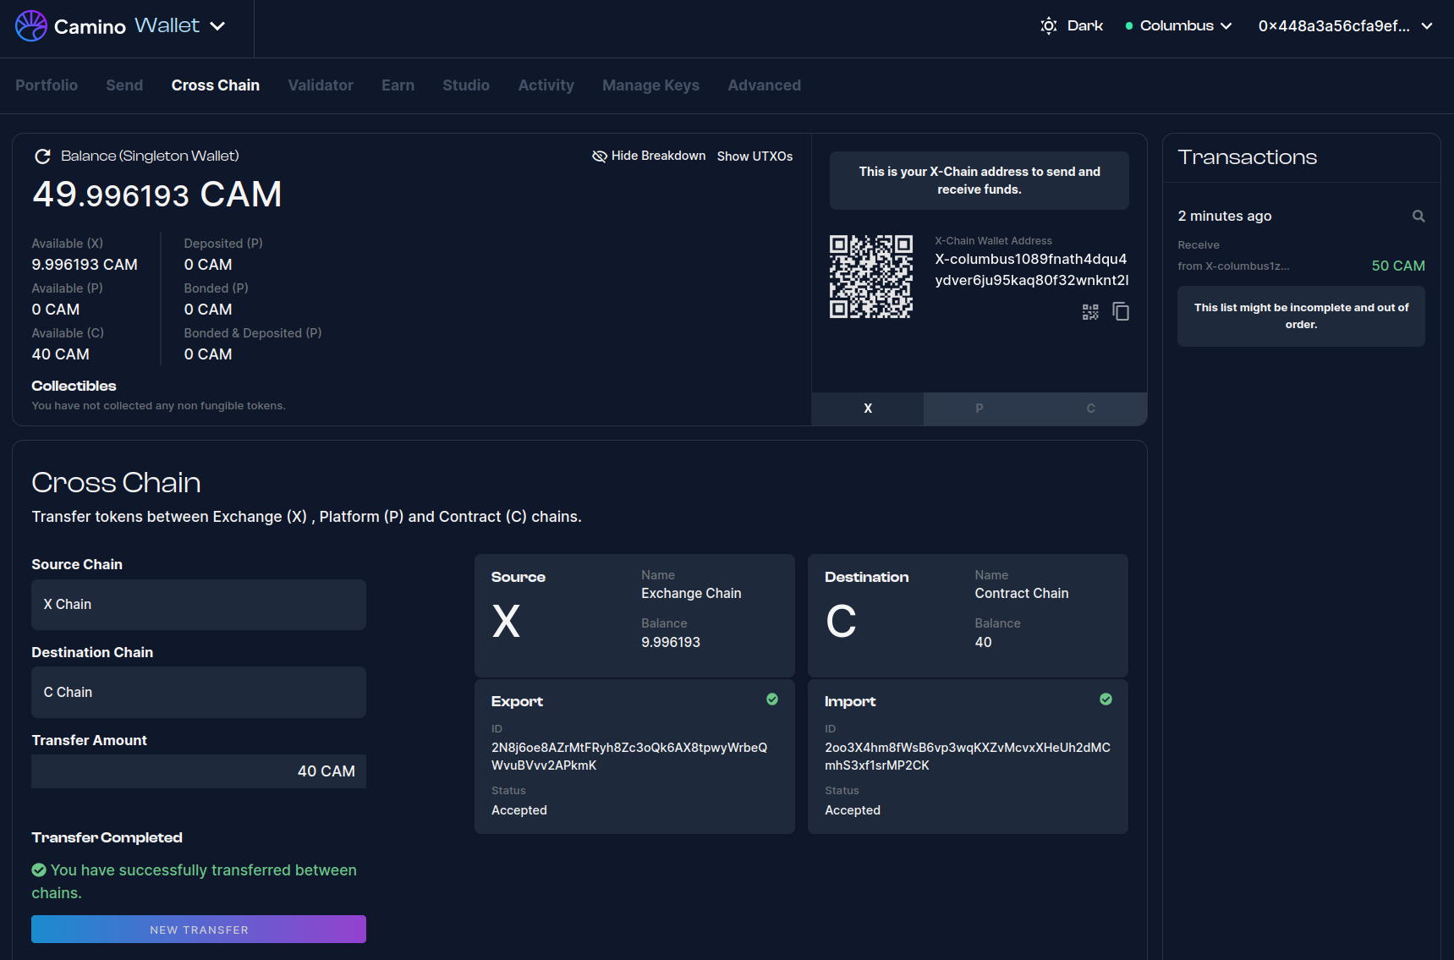Image resolution: width=1454 pixels, height=960 pixels.
Task: Start a New Transfer
Action: click(x=199, y=930)
